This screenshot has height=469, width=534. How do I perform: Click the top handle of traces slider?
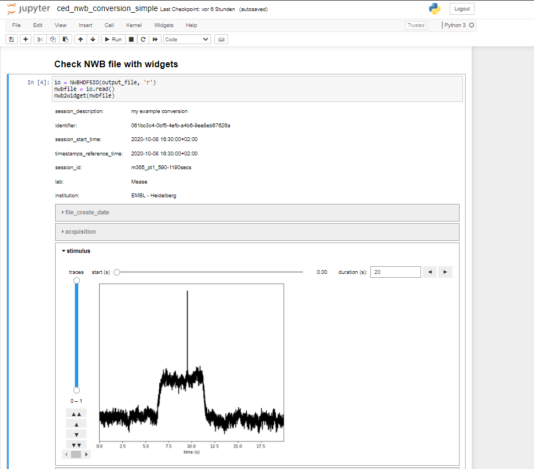77,281
